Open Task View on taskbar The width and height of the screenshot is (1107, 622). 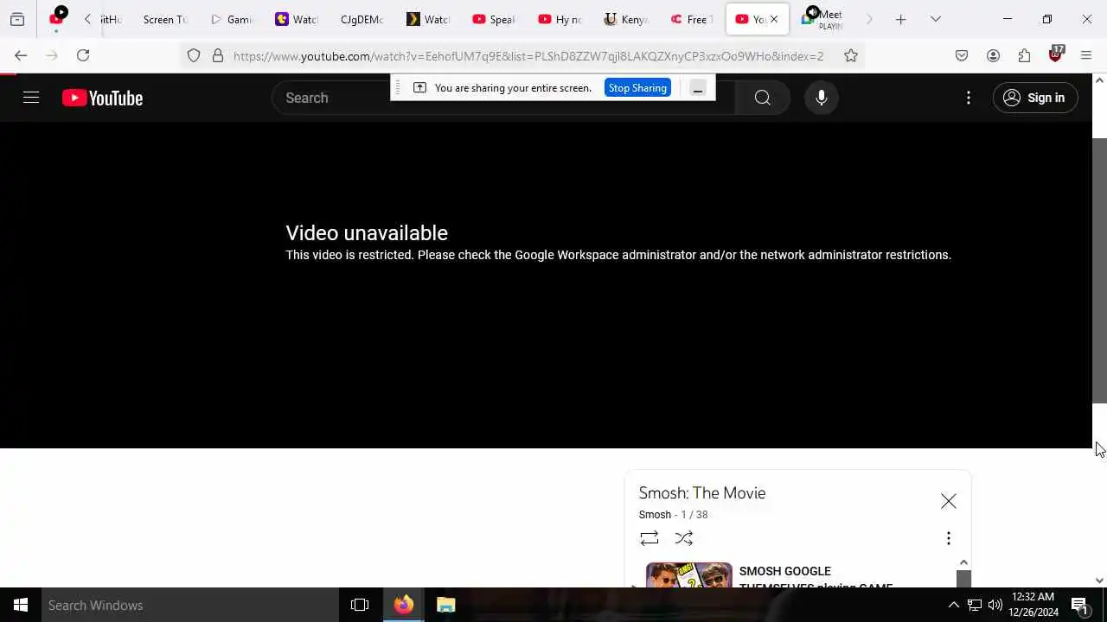point(360,605)
